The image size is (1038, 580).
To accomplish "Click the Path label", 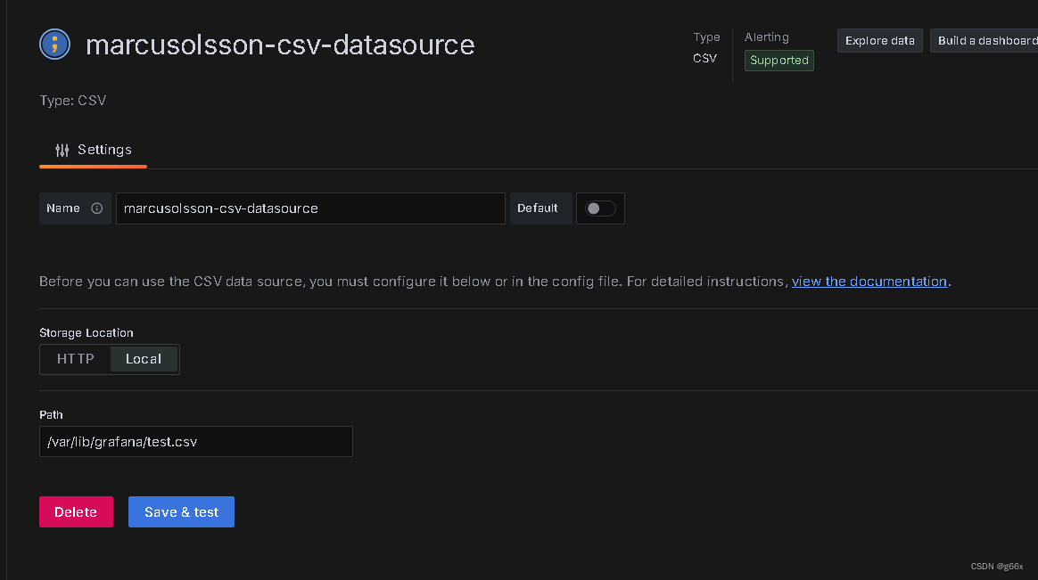I will coord(51,414).
